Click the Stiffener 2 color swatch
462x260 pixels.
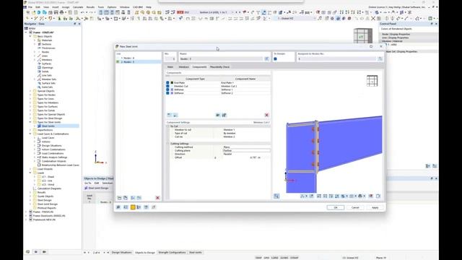[x=172, y=93]
